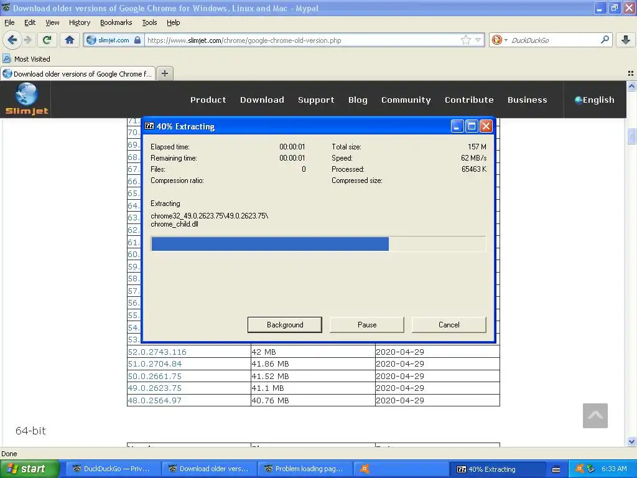637x478 pixels.
Task: Pause the extraction
Action: click(x=367, y=324)
